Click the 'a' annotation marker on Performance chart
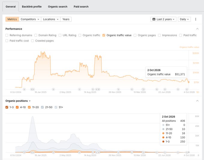The height and width of the screenshot is (160, 204). coord(99,89)
